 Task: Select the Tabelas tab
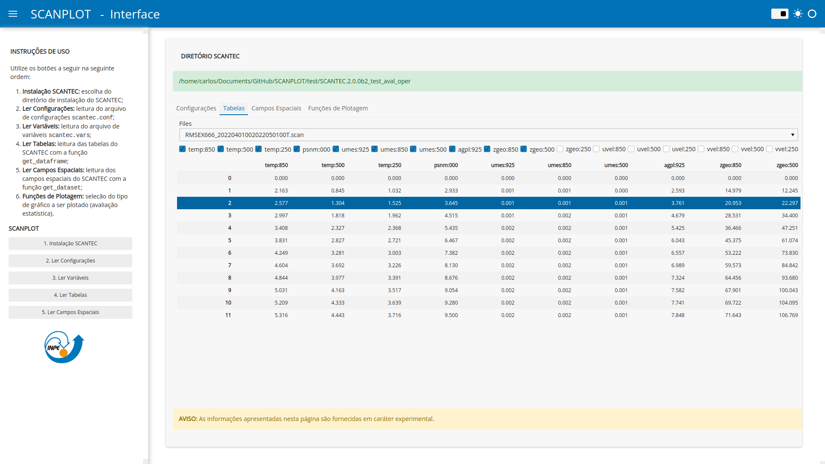pyautogui.click(x=234, y=108)
